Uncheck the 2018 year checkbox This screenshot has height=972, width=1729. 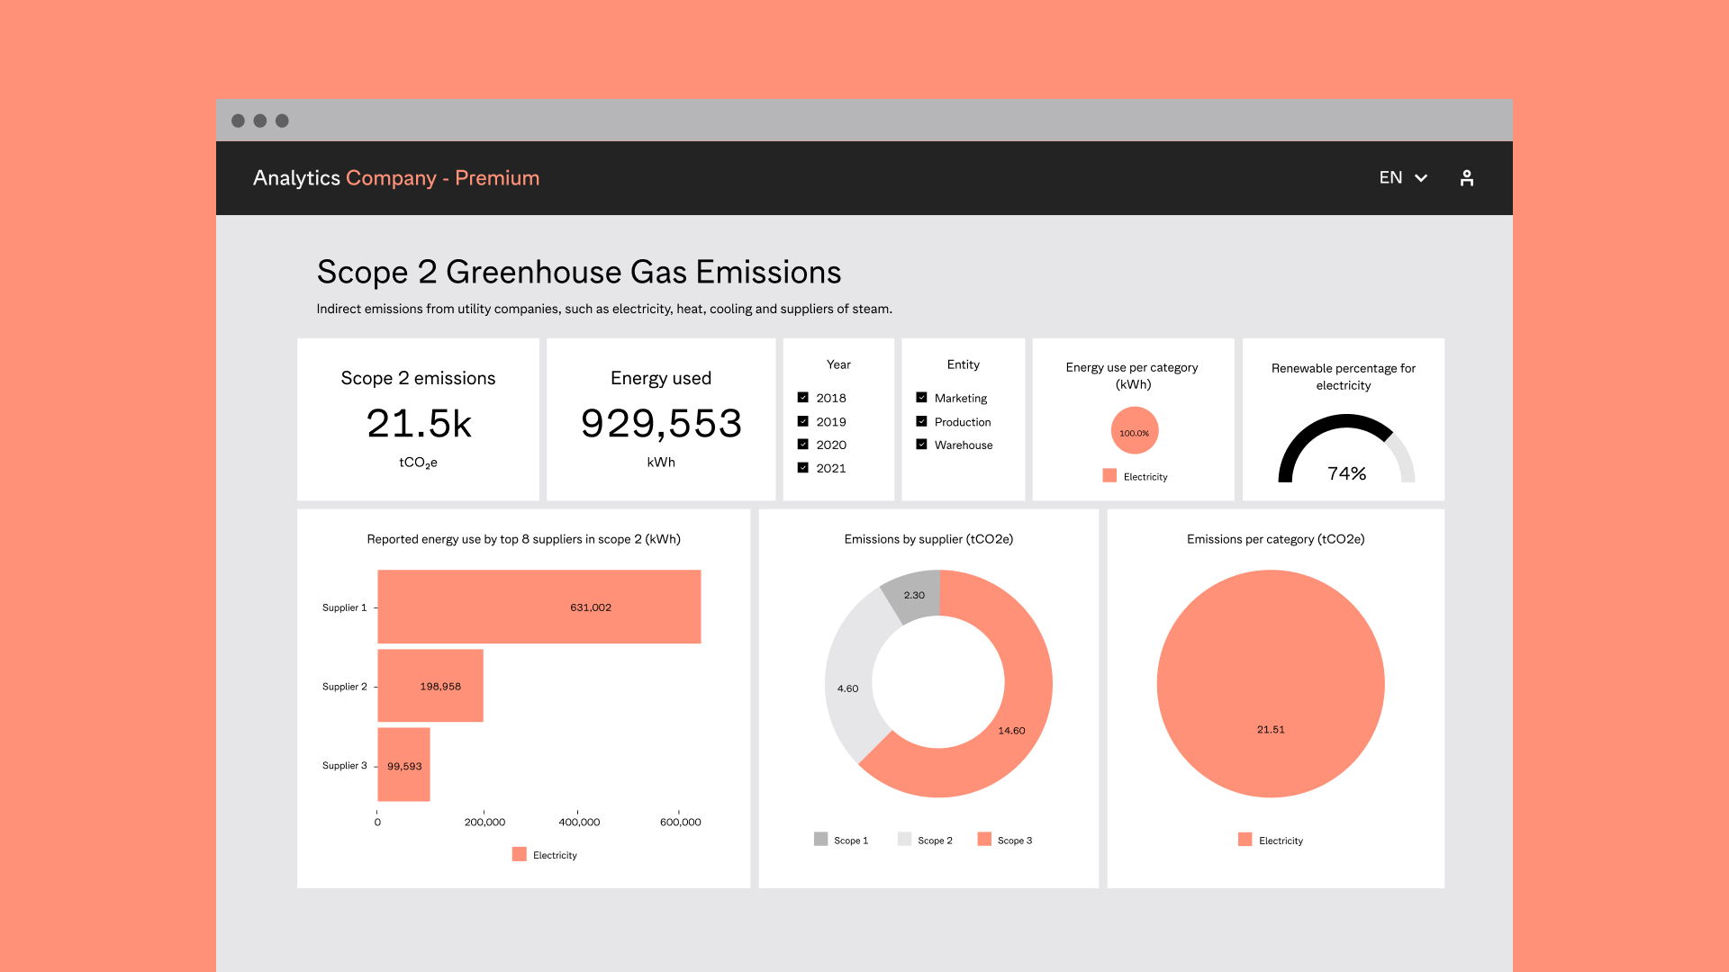[x=802, y=397]
